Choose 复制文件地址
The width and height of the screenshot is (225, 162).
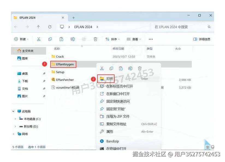pos(129,124)
